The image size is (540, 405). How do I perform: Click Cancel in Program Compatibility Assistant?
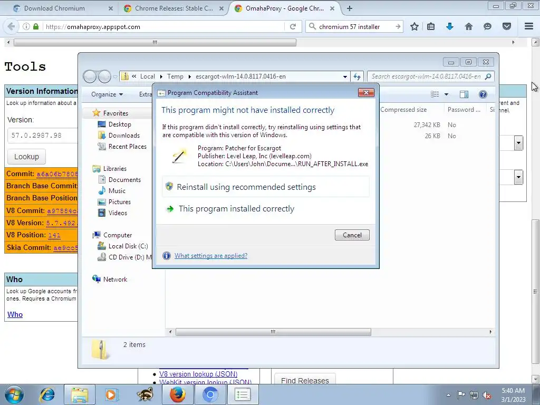352,235
